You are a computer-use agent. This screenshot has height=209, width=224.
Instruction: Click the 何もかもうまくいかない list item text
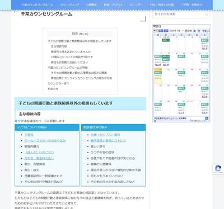click(x=107, y=176)
